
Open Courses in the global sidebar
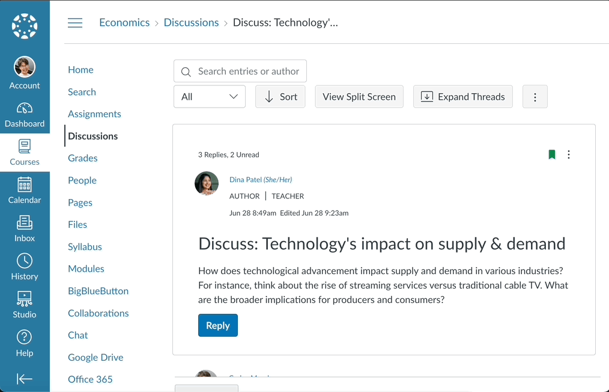coord(25,153)
